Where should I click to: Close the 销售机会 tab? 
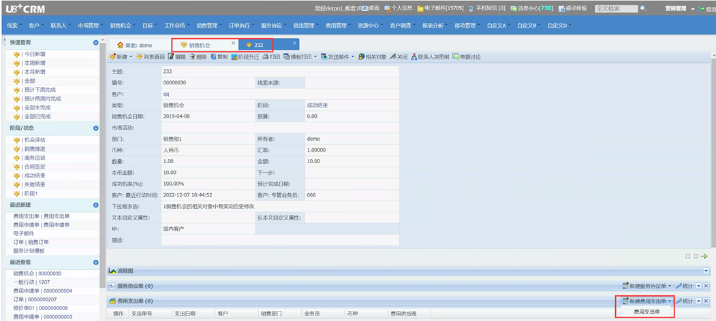click(234, 43)
